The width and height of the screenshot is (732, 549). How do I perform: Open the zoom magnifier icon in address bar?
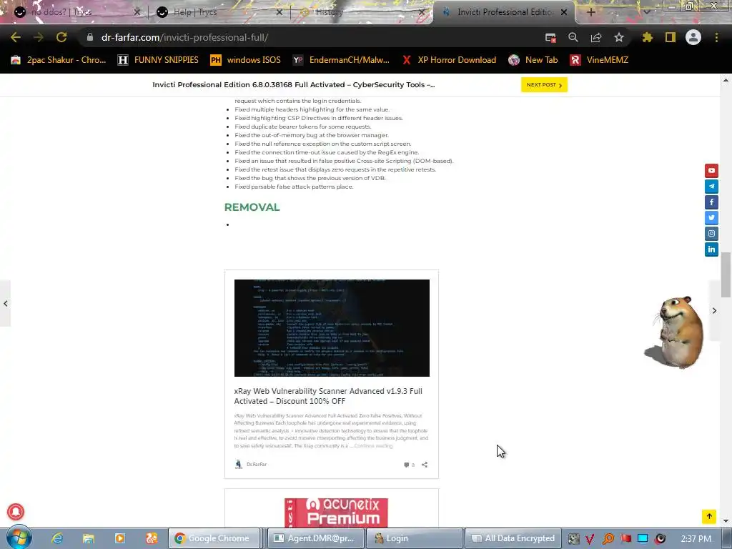573,37
